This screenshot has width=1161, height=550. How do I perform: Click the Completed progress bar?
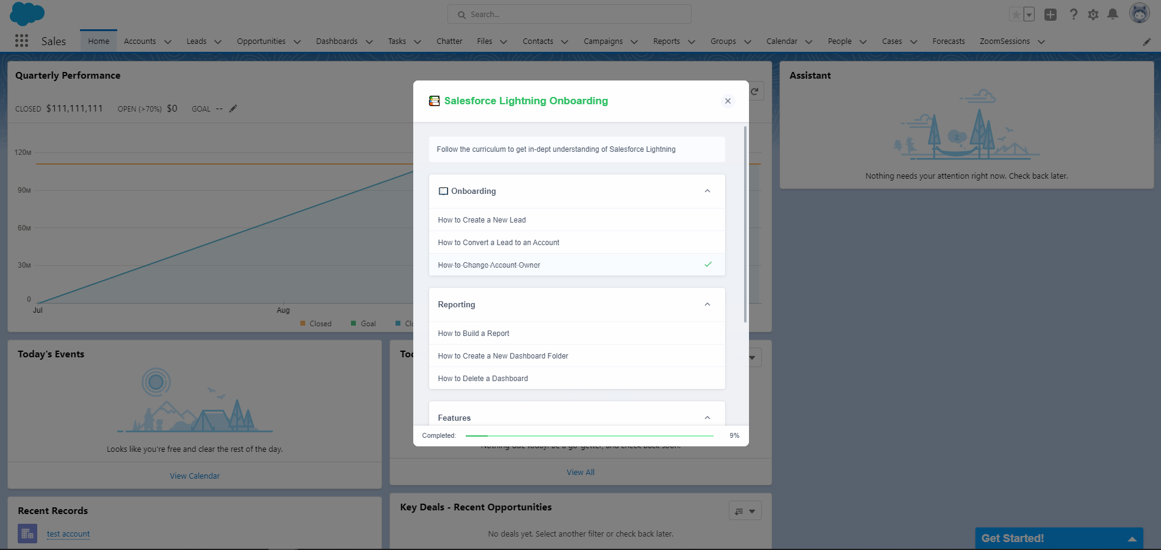point(589,436)
